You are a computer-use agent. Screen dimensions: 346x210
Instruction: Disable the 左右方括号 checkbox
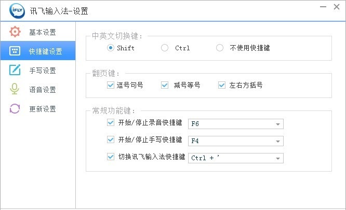click(222, 85)
